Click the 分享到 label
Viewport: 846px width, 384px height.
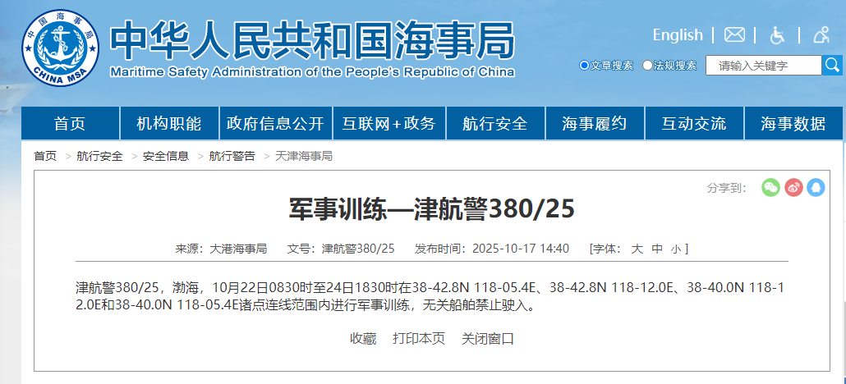[727, 188]
